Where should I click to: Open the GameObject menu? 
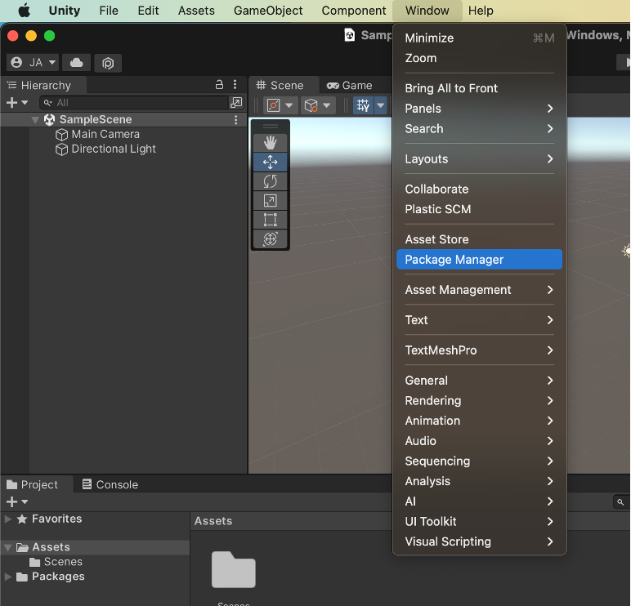click(x=268, y=11)
